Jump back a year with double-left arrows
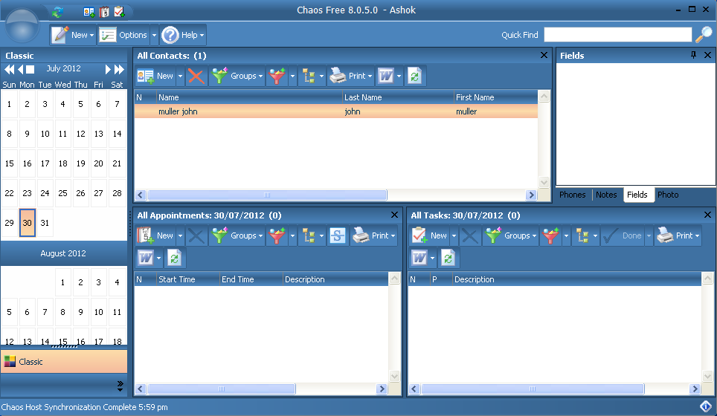 [x=9, y=69]
